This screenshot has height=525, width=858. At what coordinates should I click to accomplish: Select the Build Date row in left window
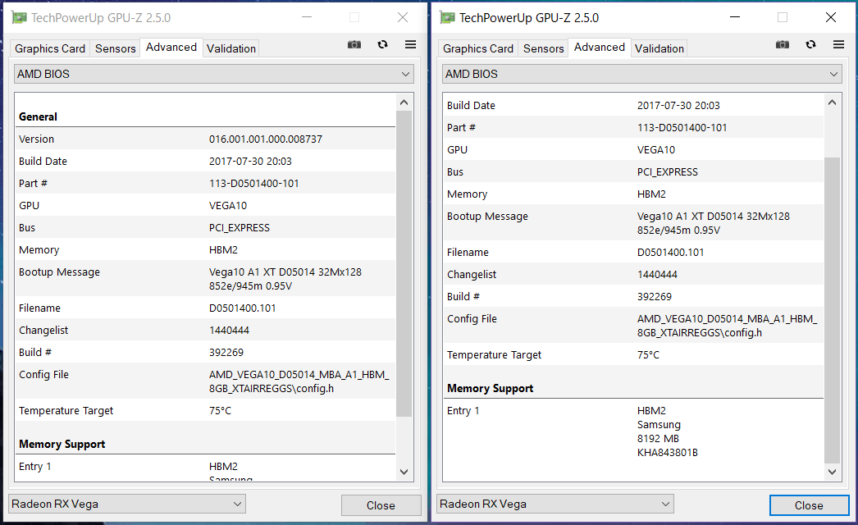tap(205, 161)
